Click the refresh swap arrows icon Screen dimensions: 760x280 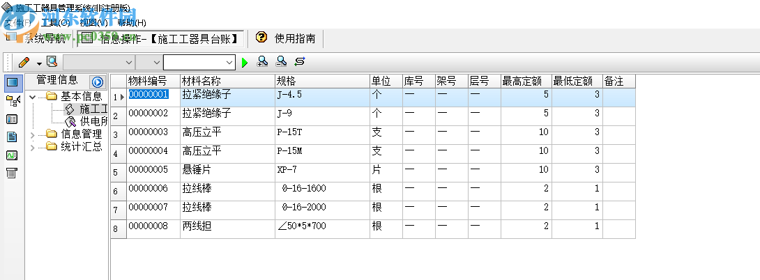click(300, 61)
